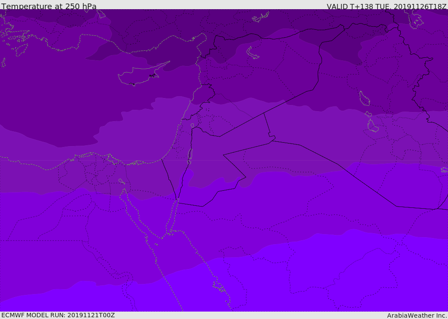
Task: Select the Gulf of Aqaba inlet
Action: (174, 214)
